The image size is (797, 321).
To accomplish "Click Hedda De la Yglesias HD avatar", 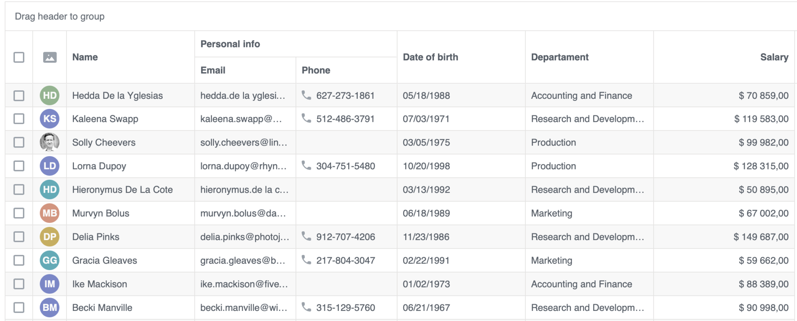I will (x=49, y=95).
